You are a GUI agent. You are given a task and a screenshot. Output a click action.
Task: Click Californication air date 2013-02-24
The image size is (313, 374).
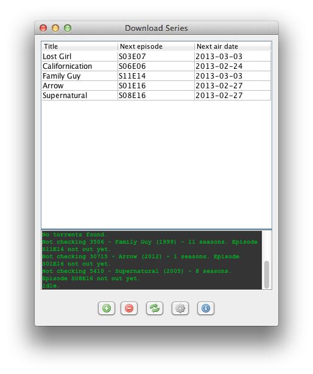pyautogui.click(x=233, y=66)
